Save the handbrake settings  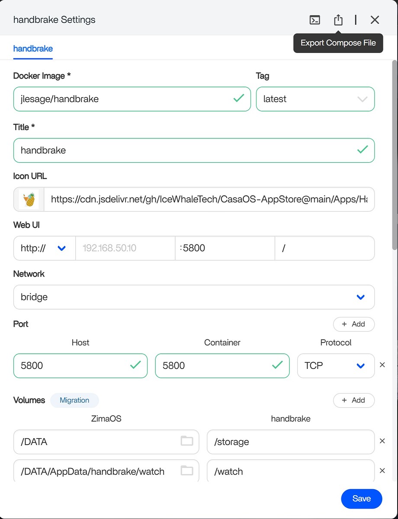coord(362,499)
